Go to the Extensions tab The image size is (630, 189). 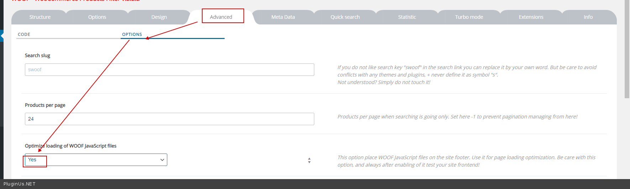tap(531, 17)
